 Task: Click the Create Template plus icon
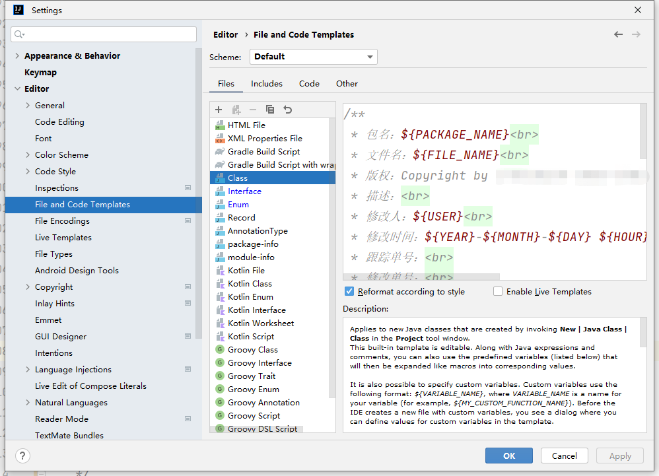(219, 110)
